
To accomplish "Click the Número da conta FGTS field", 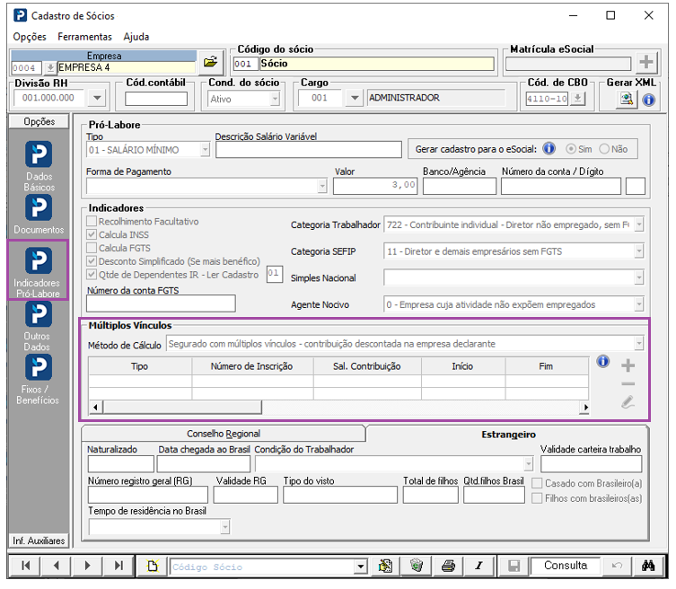I will coord(161,303).
